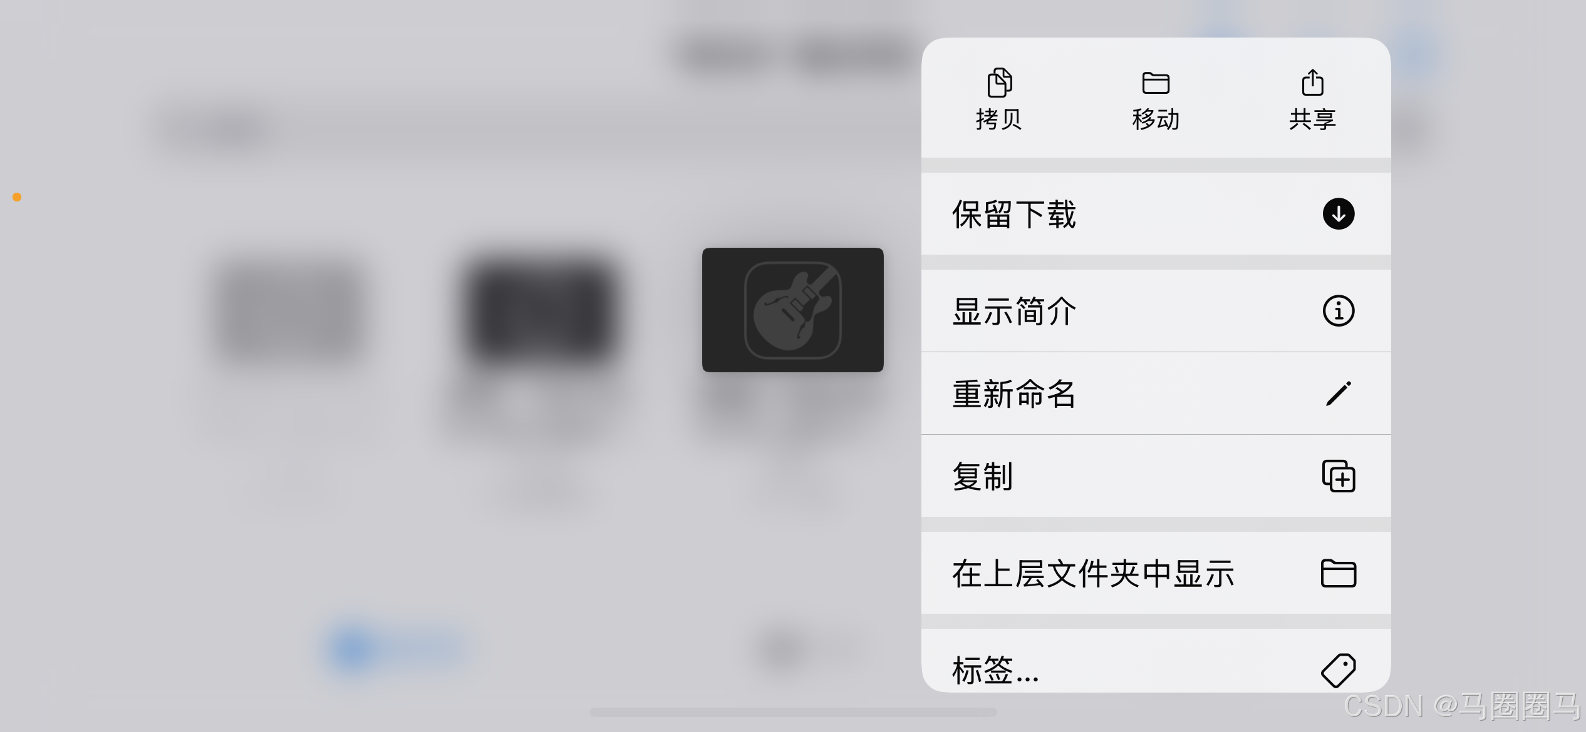Tap the 移动 text label
This screenshot has height=732, width=1586.
(1156, 119)
